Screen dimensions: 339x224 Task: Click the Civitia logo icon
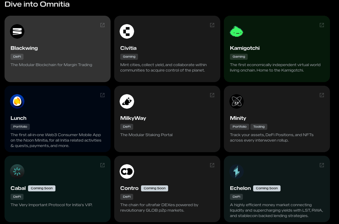click(127, 31)
